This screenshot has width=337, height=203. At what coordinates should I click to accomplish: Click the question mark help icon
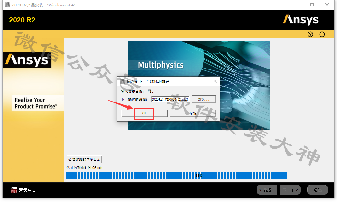(310, 34)
